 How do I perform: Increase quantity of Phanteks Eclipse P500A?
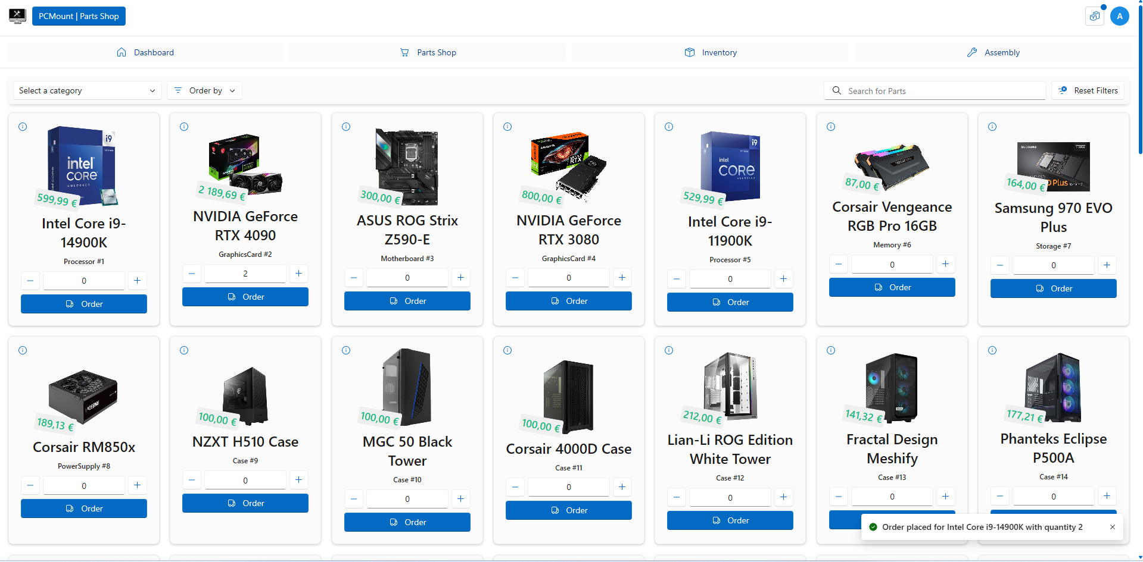1107,495
